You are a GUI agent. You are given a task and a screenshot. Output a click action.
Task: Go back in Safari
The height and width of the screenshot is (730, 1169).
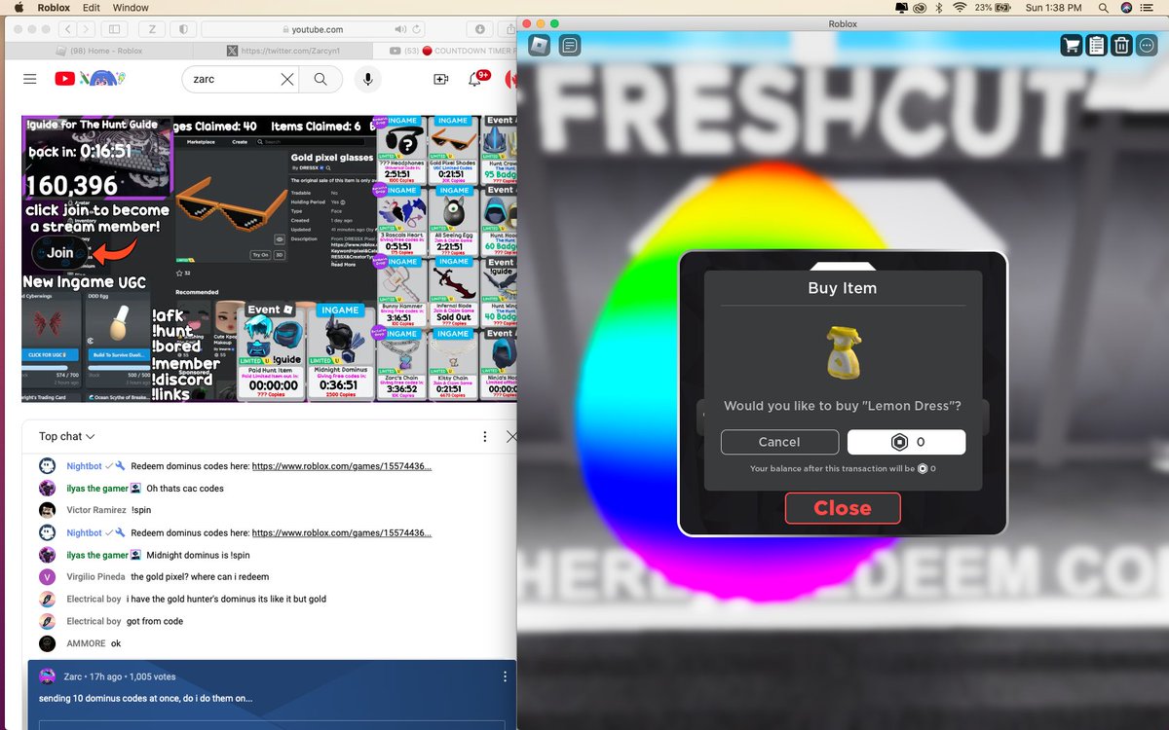[x=68, y=29]
